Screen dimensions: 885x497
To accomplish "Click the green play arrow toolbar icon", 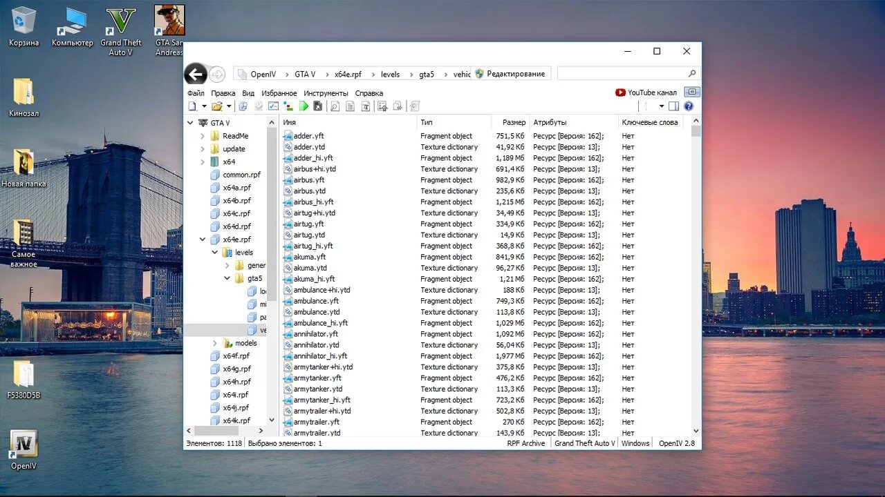I will 304,106.
